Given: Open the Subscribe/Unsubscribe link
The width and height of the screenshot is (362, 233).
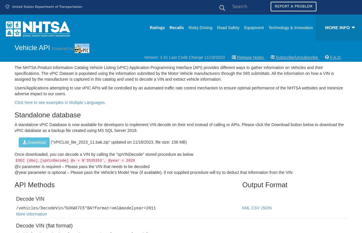Looking at the screenshot, I should [295, 57].
